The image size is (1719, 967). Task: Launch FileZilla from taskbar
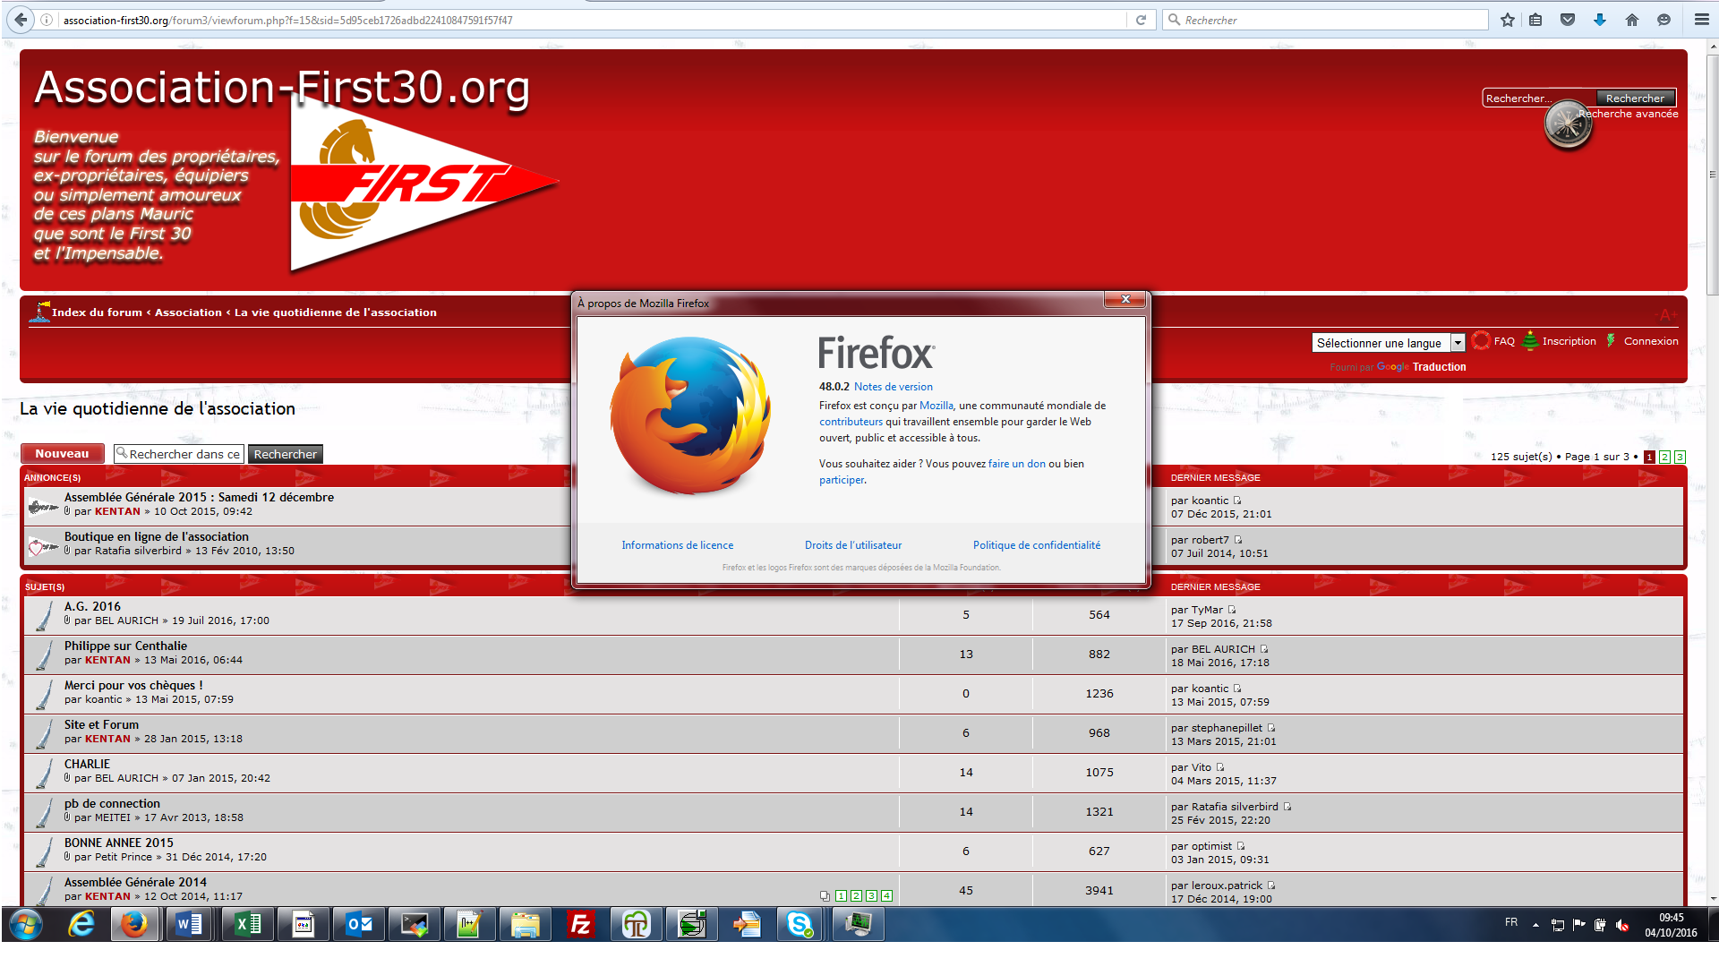pyautogui.click(x=580, y=924)
